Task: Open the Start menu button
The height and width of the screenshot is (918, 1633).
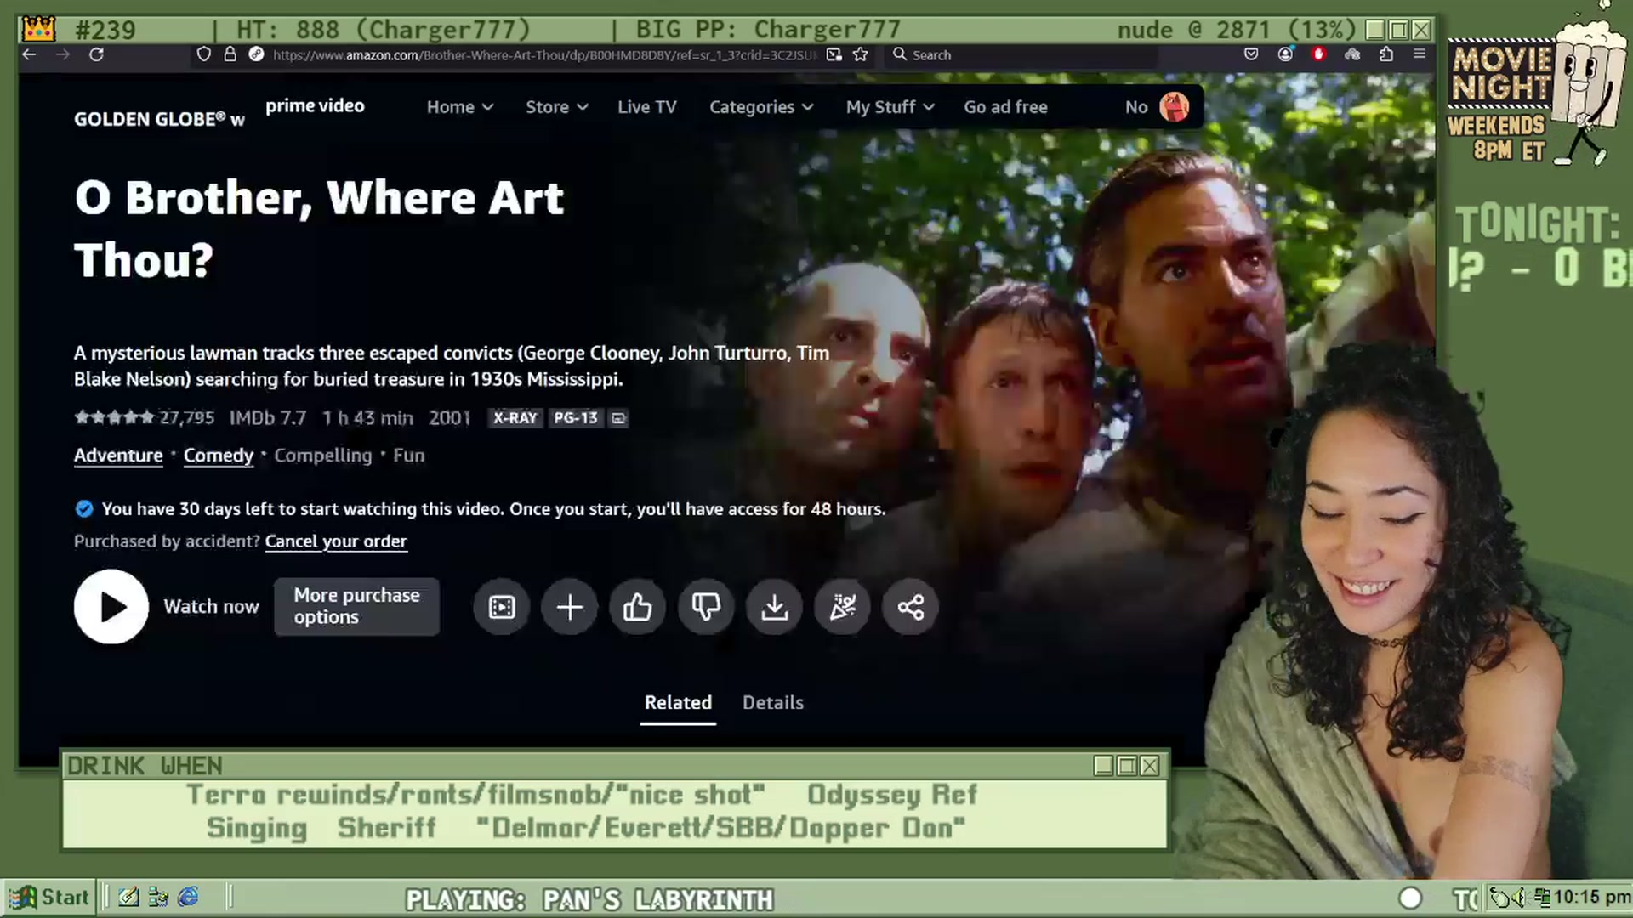Action: pyautogui.click(x=48, y=898)
